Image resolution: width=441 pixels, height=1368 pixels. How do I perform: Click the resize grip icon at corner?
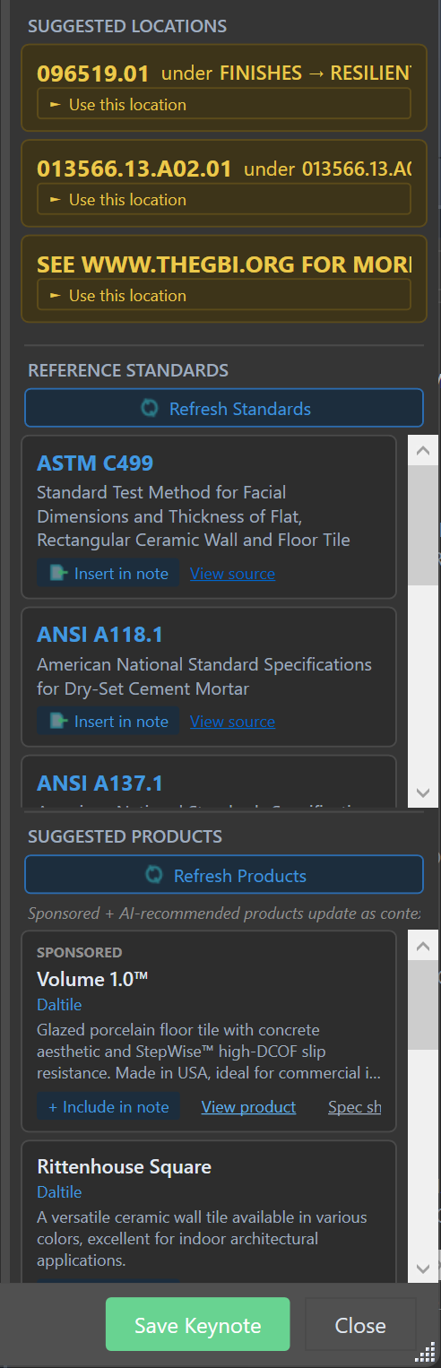pos(425,1353)
